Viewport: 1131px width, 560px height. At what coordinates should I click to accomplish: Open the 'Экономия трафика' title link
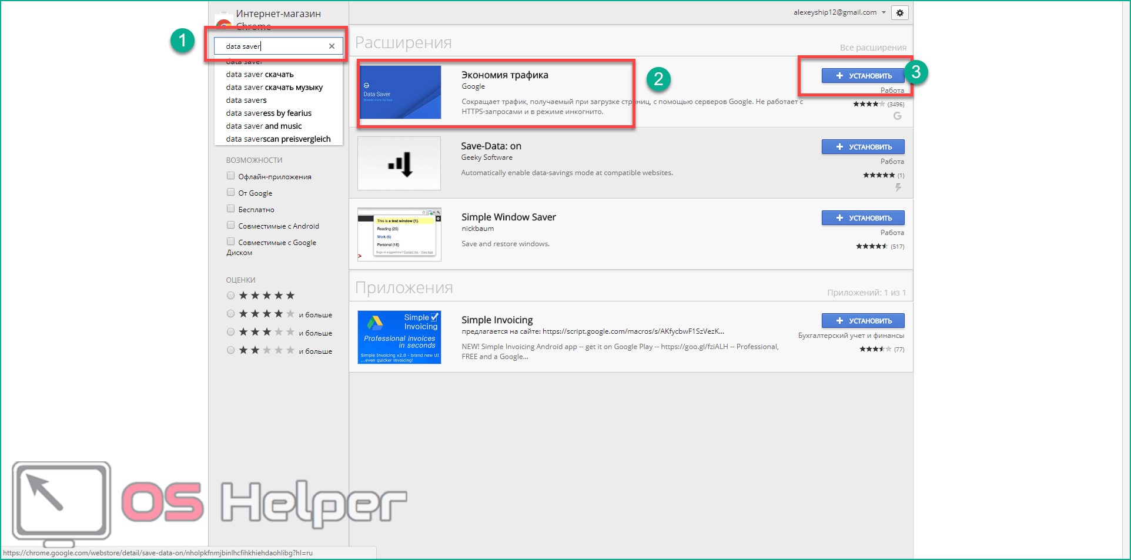[504, 75]
